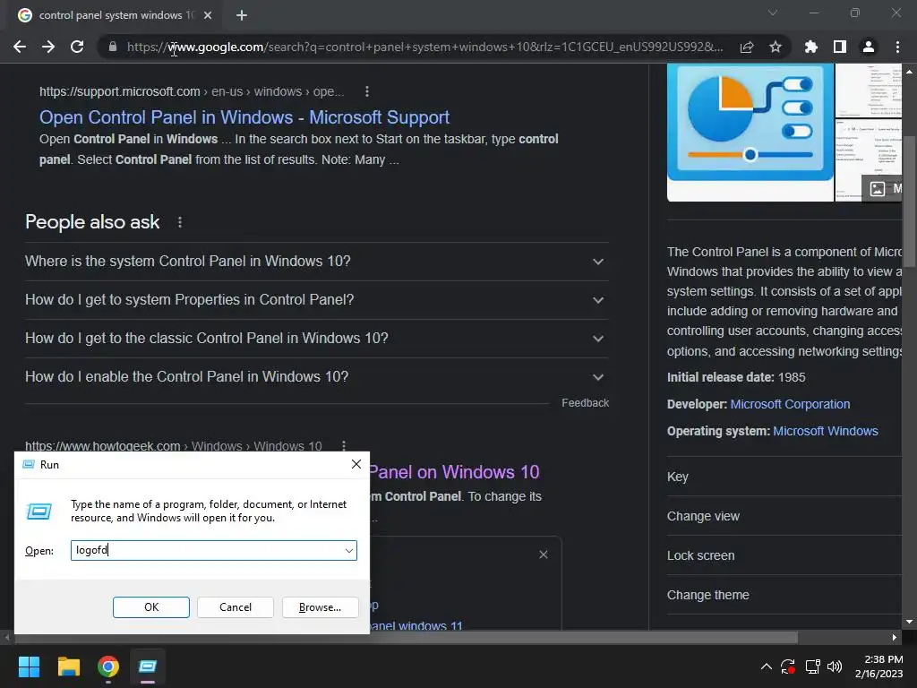Close the Run dialog
The image size is (917, 688).
pyautogui.click(x=356, y=465)
